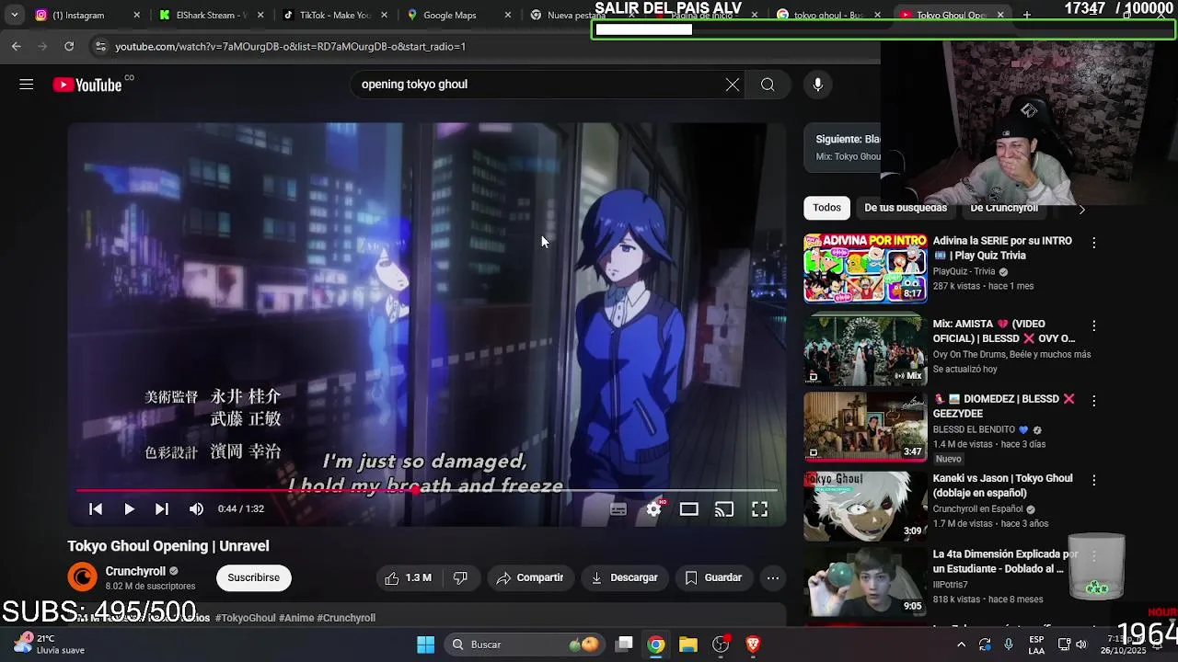The height and width of the screenshot is (662, 1178).
Task: Share the video with Compartir
Action: tap(529, 577)
